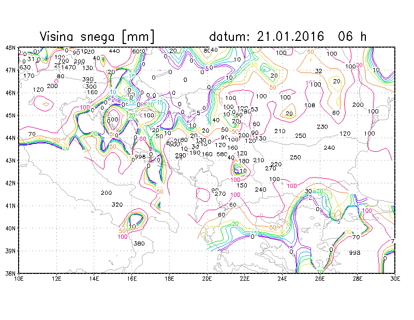This screenshot has height=320, width=414.
Task: Click the '39N' latitude axis label
Action: click(10, 251)
